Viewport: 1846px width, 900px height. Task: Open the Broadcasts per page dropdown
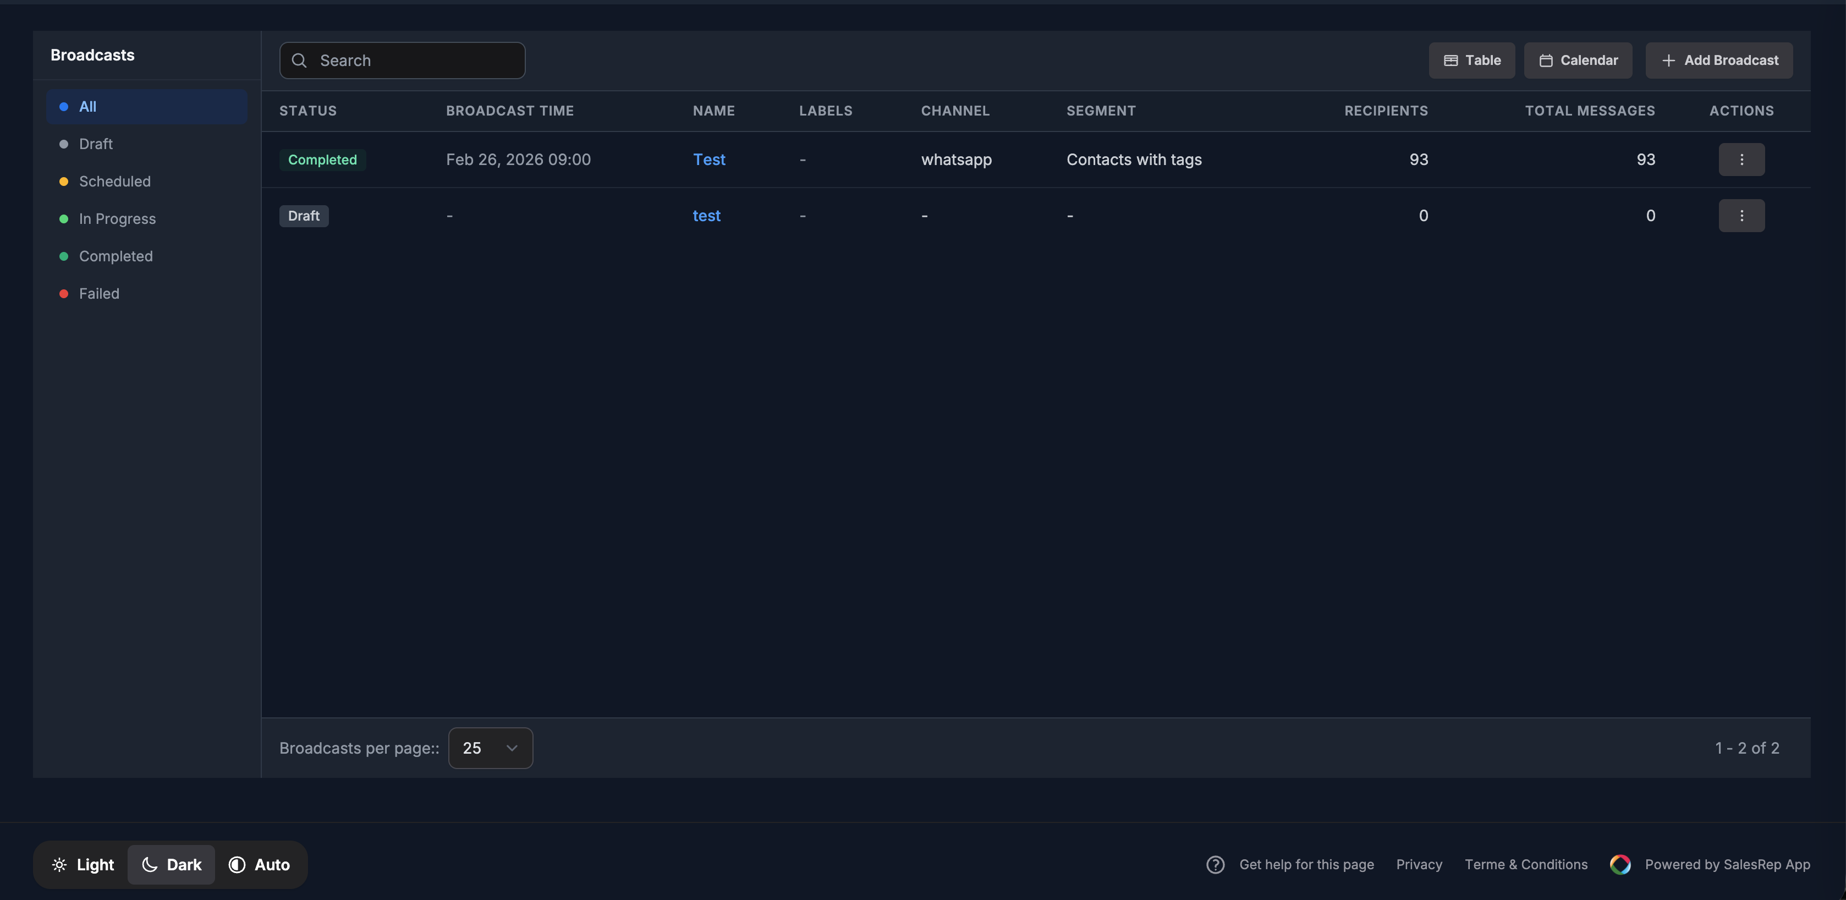(491, 748)
